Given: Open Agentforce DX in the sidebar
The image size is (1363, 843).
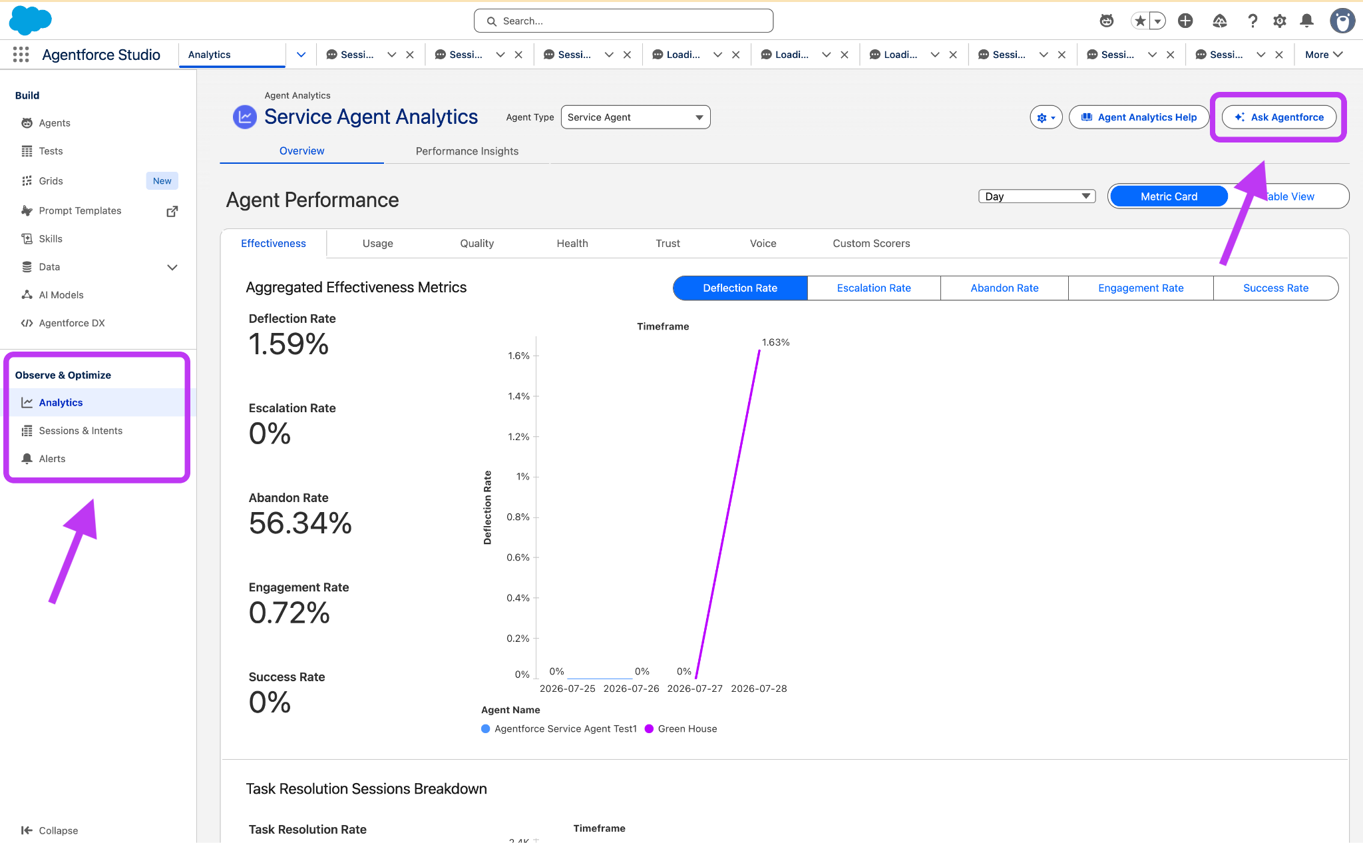Looking at the screenshot, I should (x=72, y=323).
